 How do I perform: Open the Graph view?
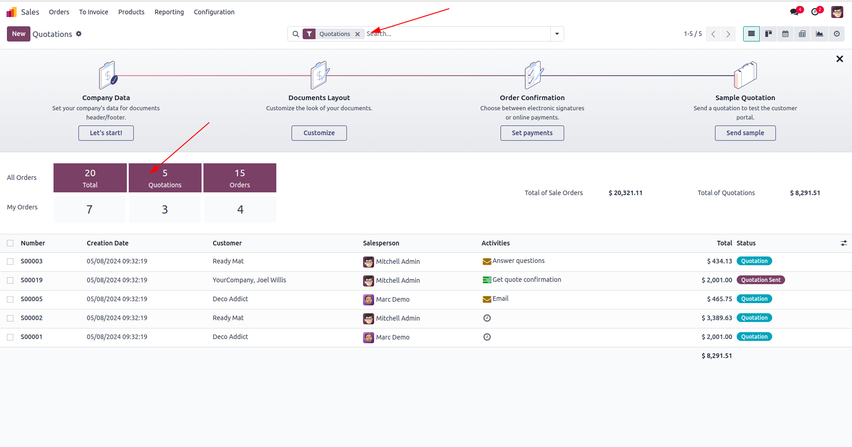(x=820, y=34)
